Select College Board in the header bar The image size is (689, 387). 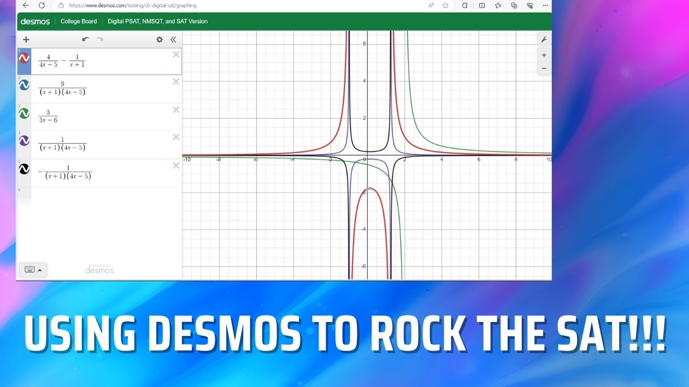[79, 21]
